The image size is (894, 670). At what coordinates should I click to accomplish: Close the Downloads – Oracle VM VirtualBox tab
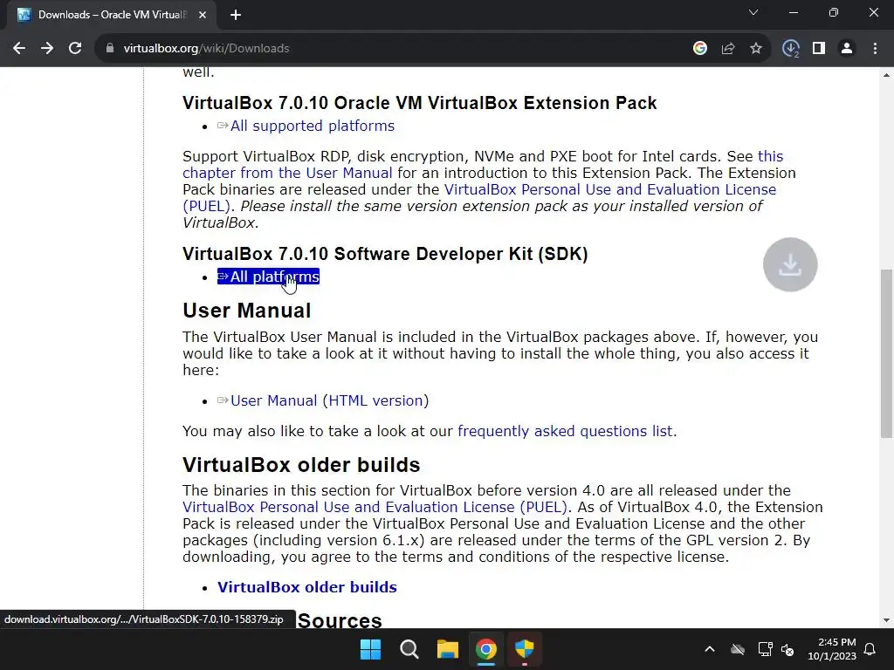tap(203, 15)
